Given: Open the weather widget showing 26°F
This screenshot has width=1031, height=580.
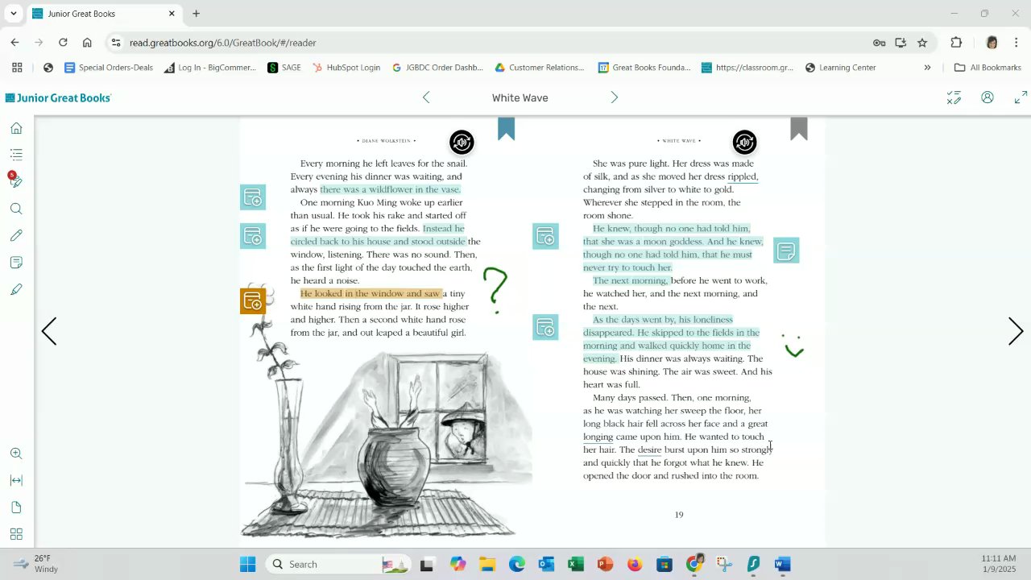Looking at the screenshot, I should point(36,564).
